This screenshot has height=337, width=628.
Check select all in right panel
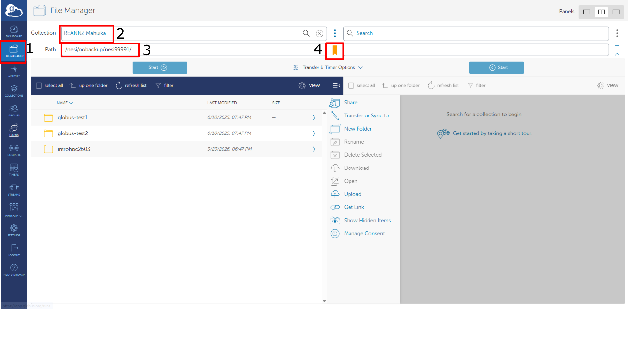pos(351,86)
